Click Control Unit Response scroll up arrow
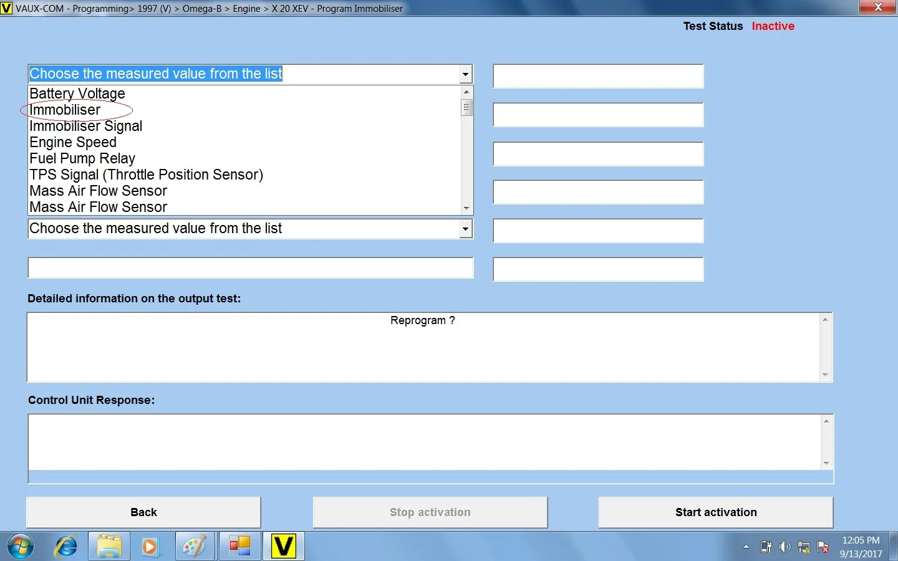898x561 pixels. 826,421
